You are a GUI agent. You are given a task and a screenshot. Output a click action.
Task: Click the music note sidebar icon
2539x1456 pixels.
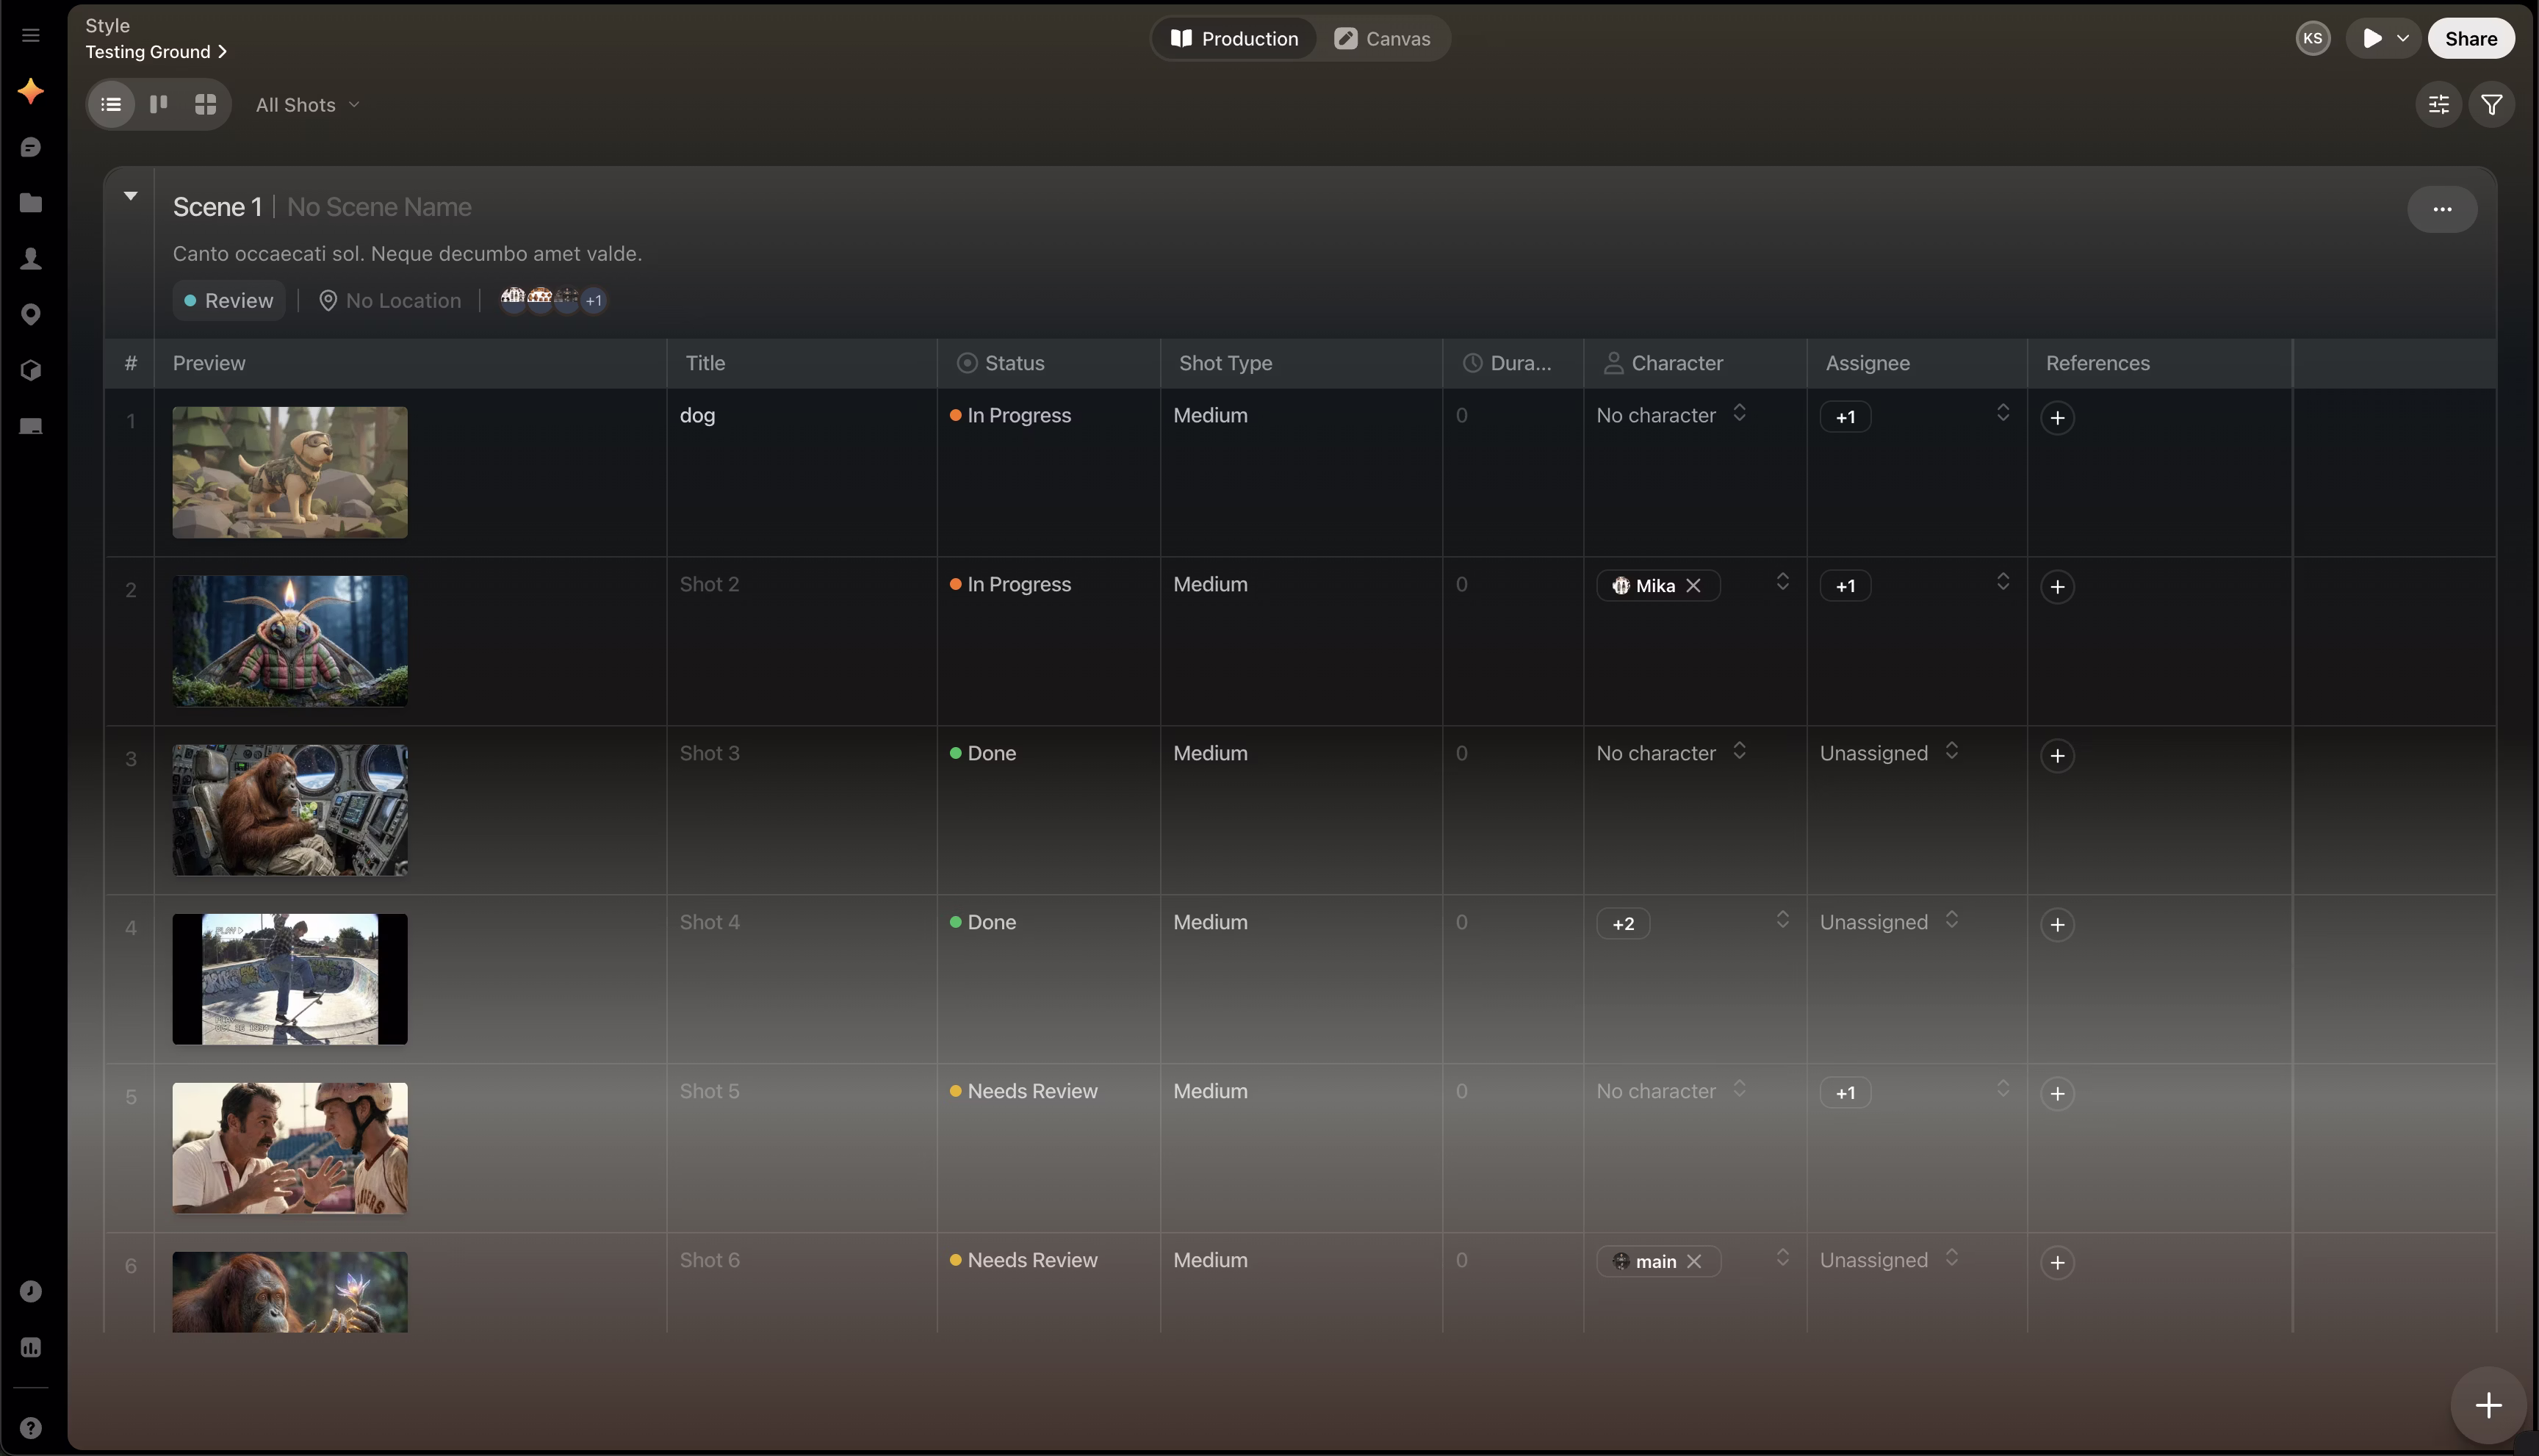tap(31, 1291)
